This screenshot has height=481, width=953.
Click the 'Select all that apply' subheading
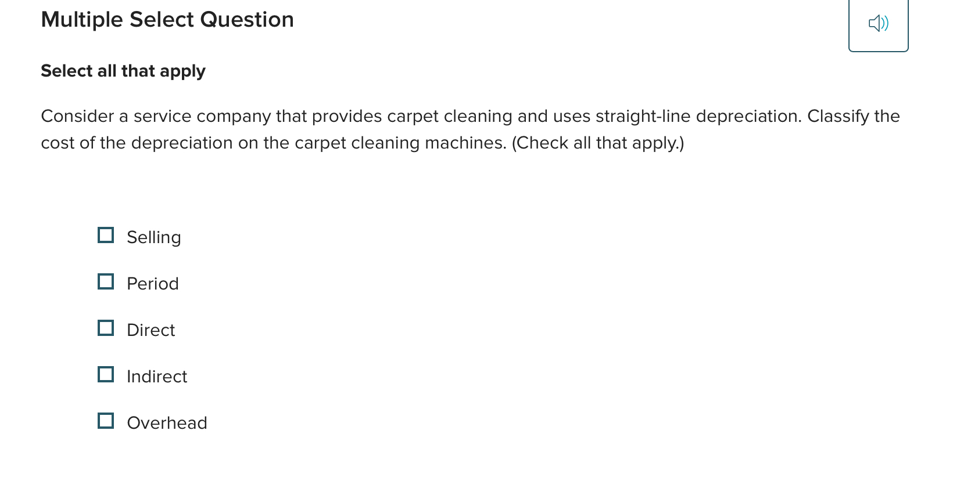pyautogui.click(x=123, y=71)
